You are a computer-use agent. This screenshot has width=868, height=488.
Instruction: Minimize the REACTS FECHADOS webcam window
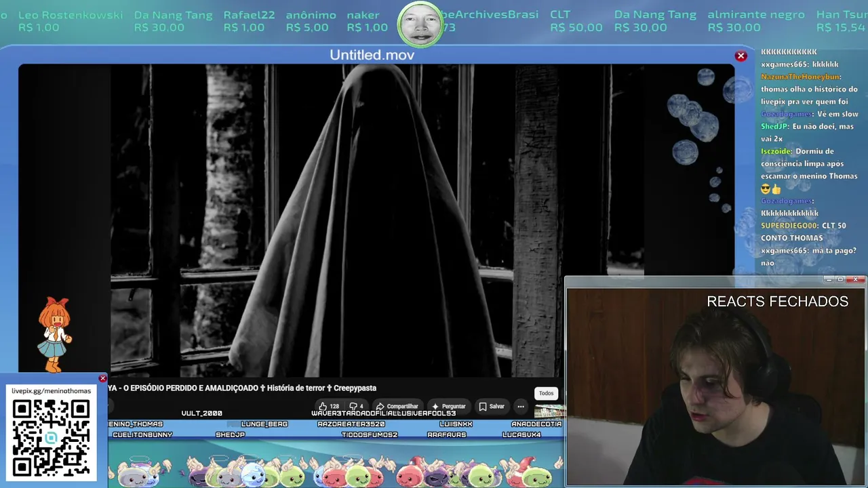[x=829, y=279]
